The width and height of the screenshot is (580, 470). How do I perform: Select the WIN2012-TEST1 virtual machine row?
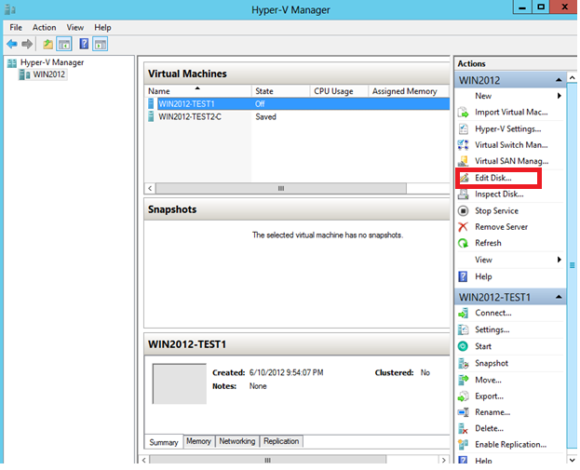coord(297,104)
